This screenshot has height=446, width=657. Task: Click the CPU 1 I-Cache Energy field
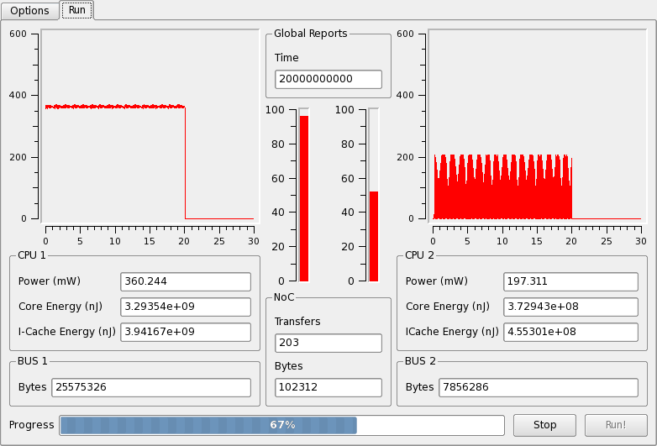(x=186, y=332)
